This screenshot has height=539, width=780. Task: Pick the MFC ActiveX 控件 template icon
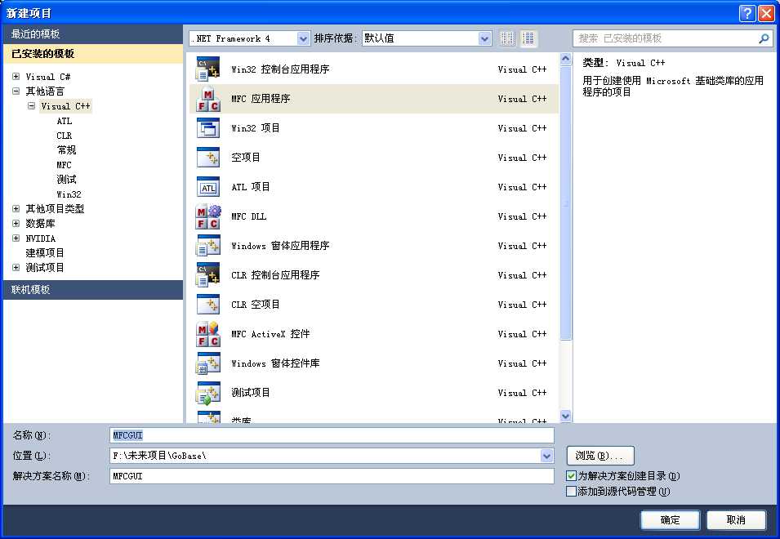[x=208, y=334]
